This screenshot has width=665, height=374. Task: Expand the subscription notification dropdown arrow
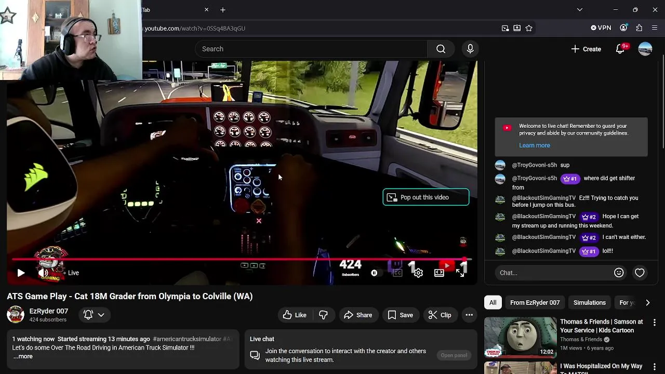[x=101, y=315]
